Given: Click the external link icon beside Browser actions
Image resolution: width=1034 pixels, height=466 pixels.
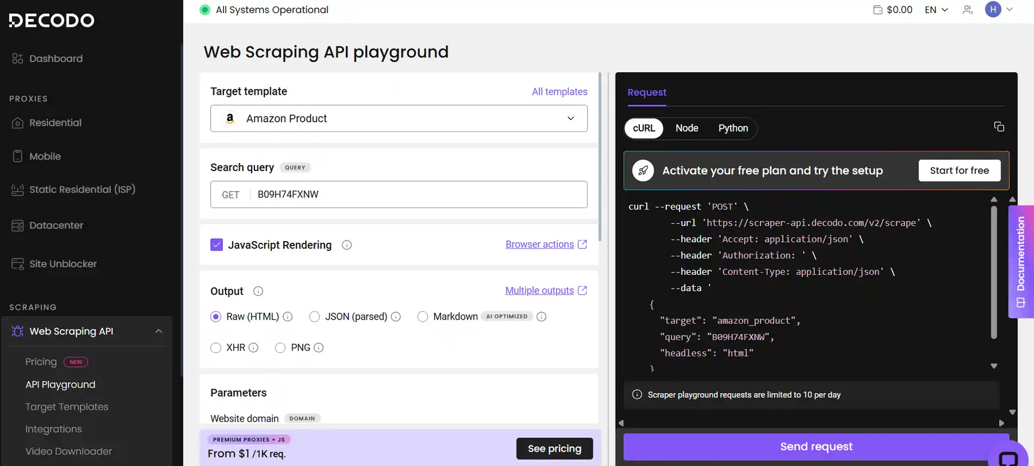Looking at the screenshot, I should pyautogui.click(x=582, y=244).
